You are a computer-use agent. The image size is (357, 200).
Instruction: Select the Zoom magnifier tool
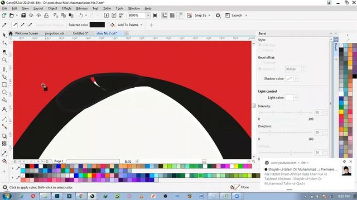pos(4,60)
